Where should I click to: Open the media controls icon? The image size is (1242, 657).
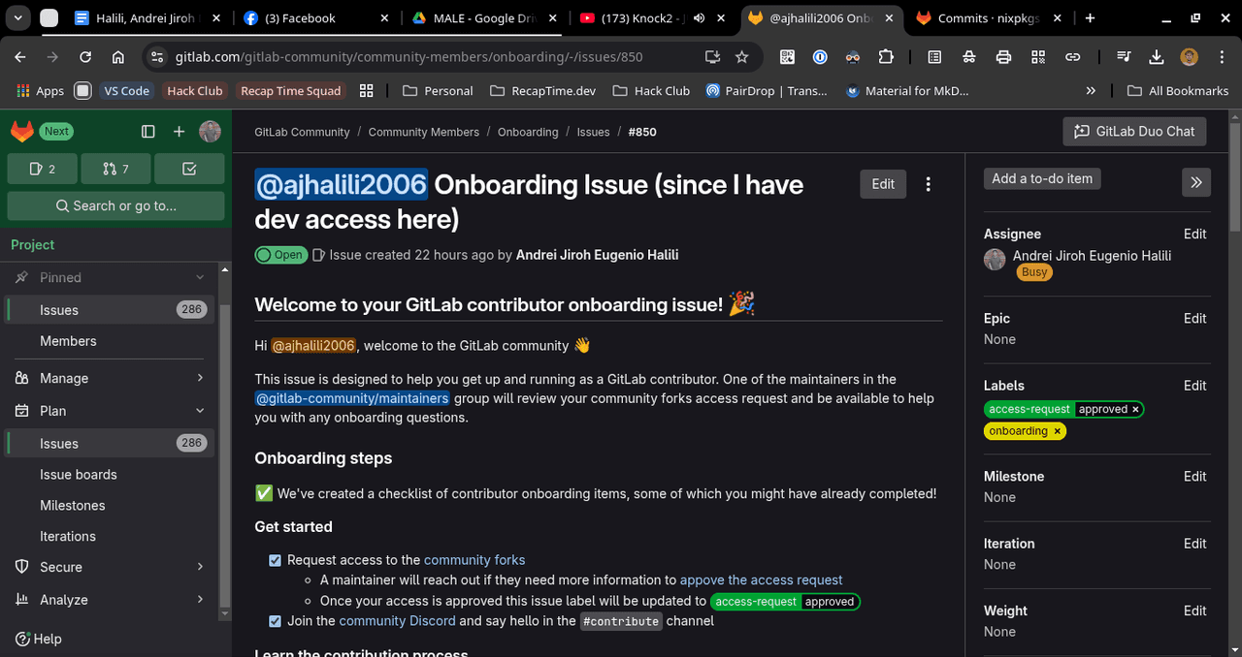pyautogui.click(x=1123, y=57)
